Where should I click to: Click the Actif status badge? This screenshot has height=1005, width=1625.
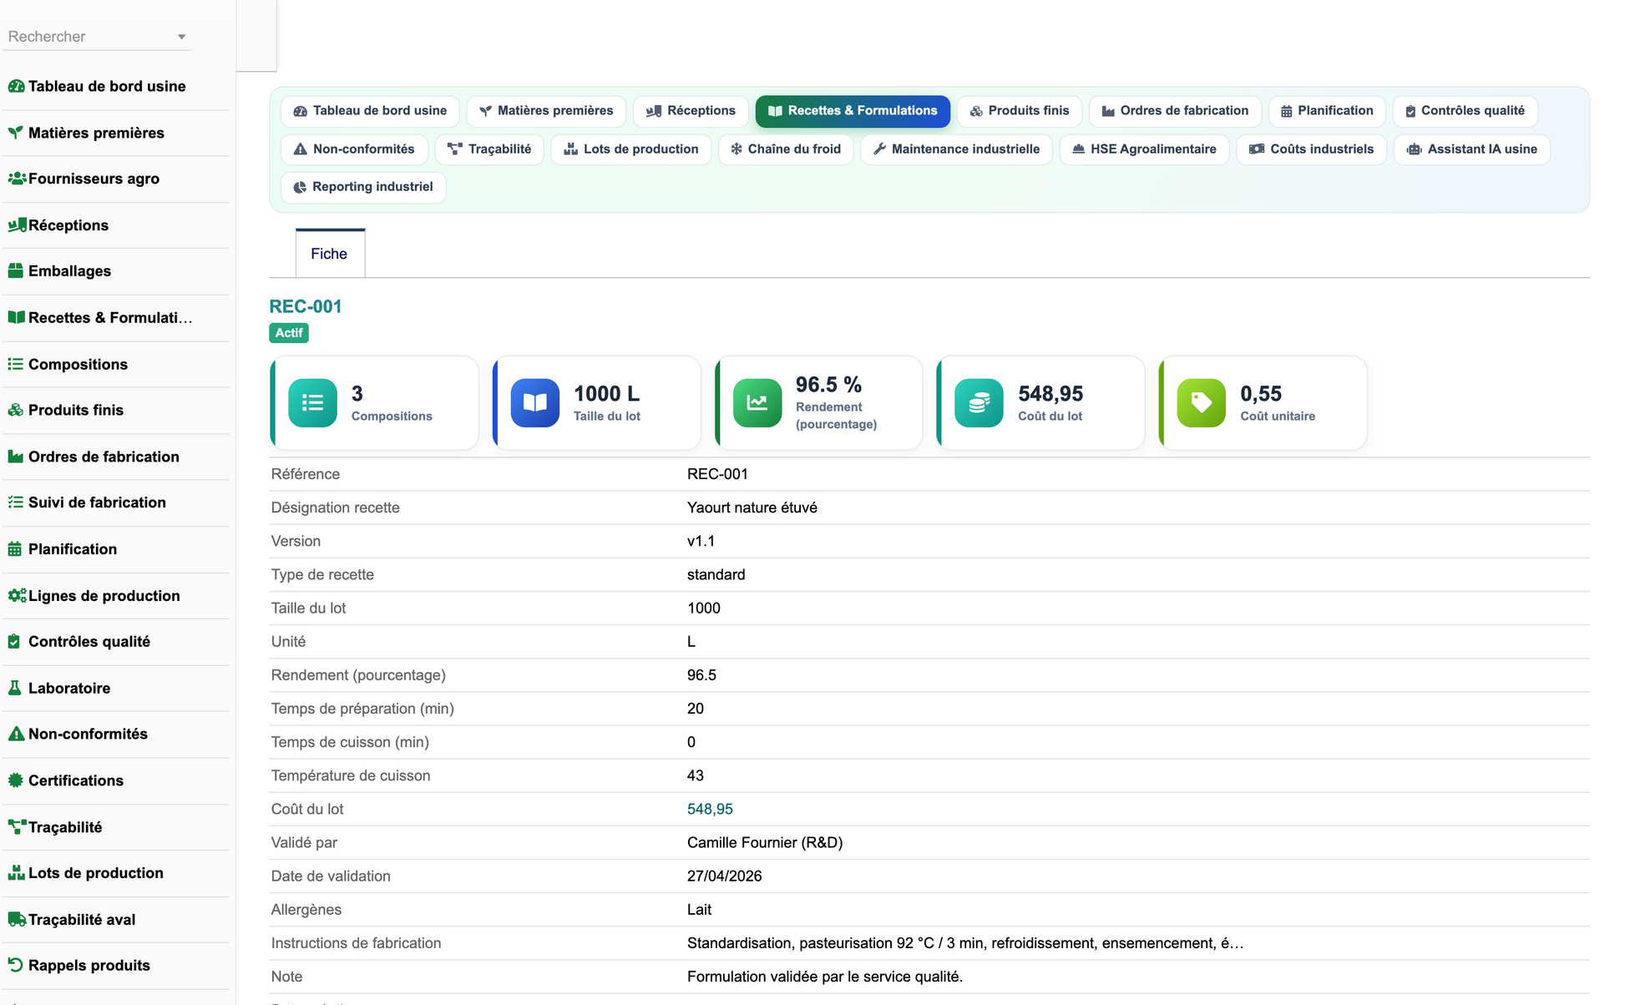(x=289, y=333)
